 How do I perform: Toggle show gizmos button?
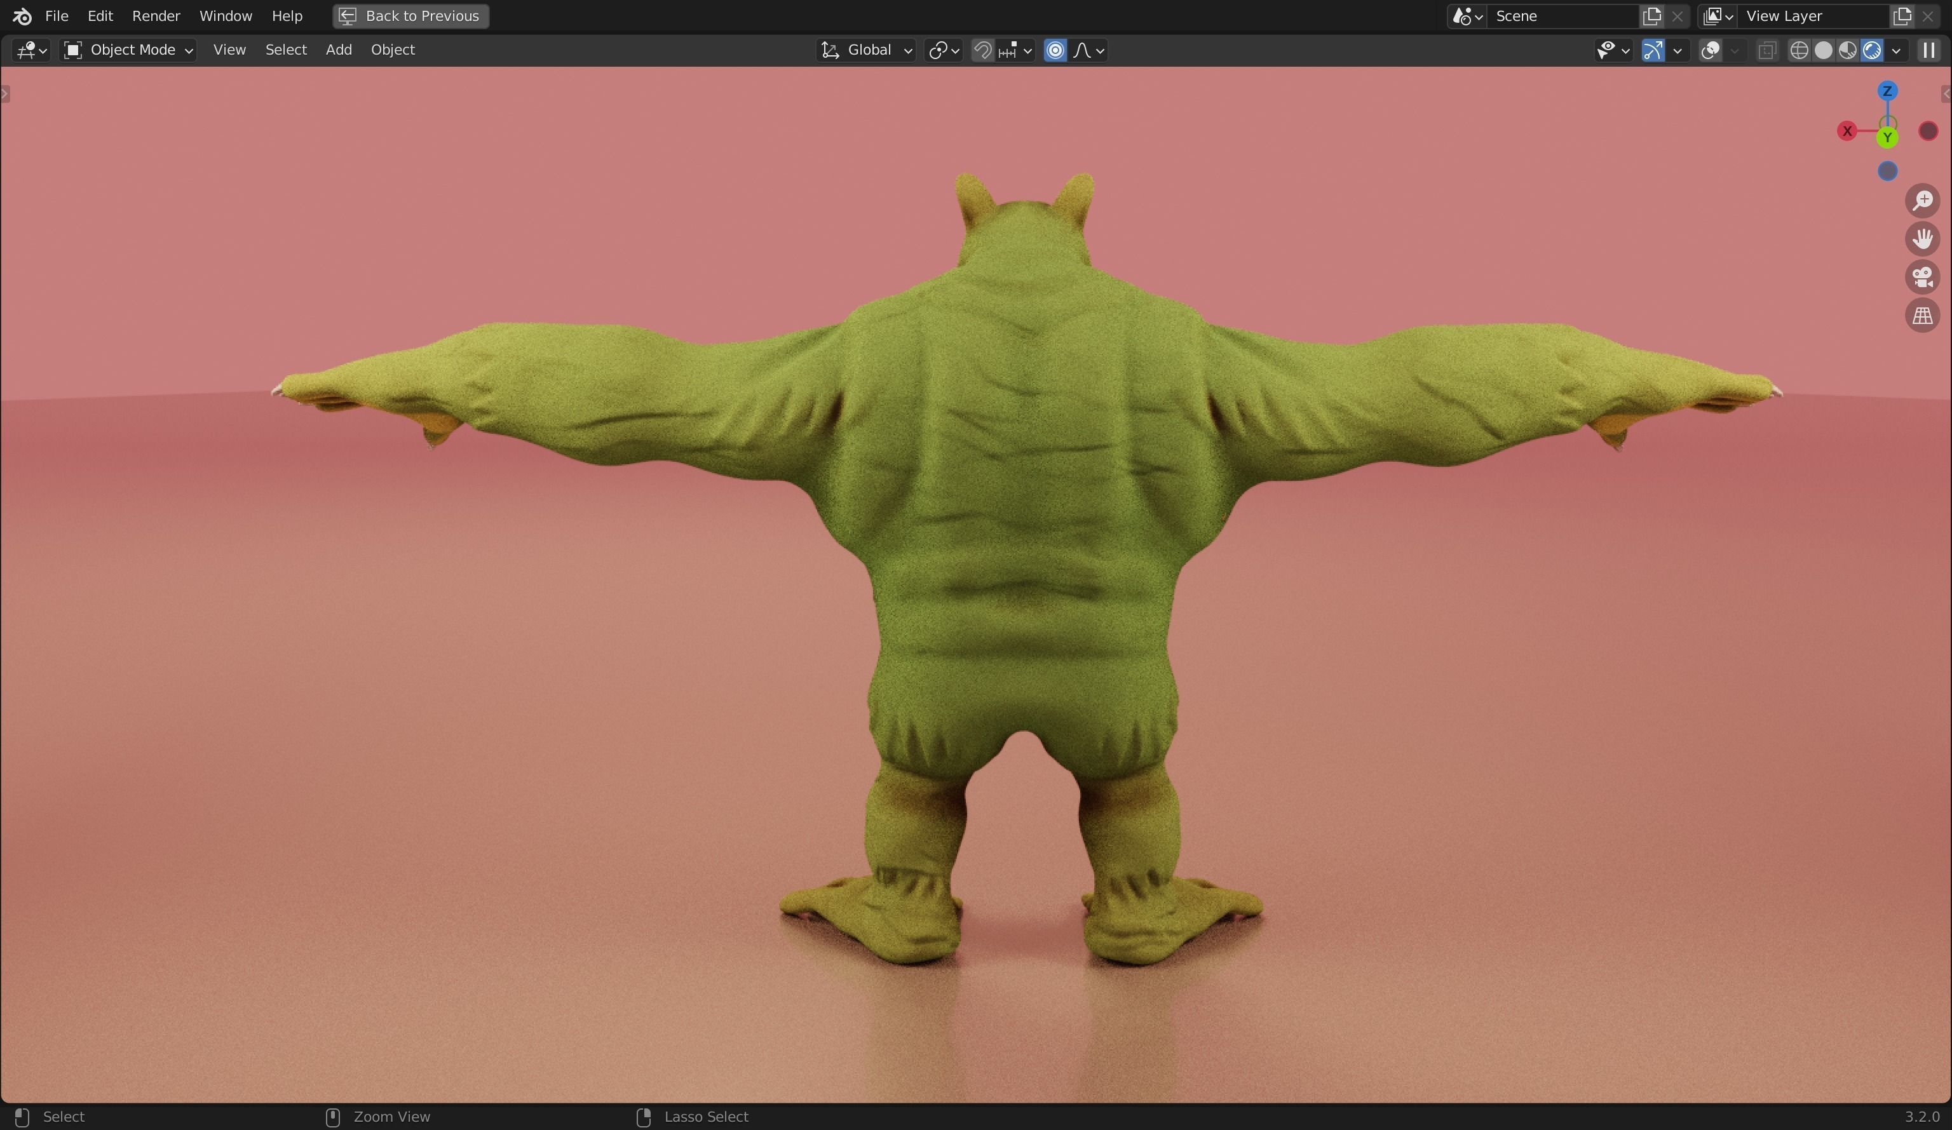tap(1652, 50)
